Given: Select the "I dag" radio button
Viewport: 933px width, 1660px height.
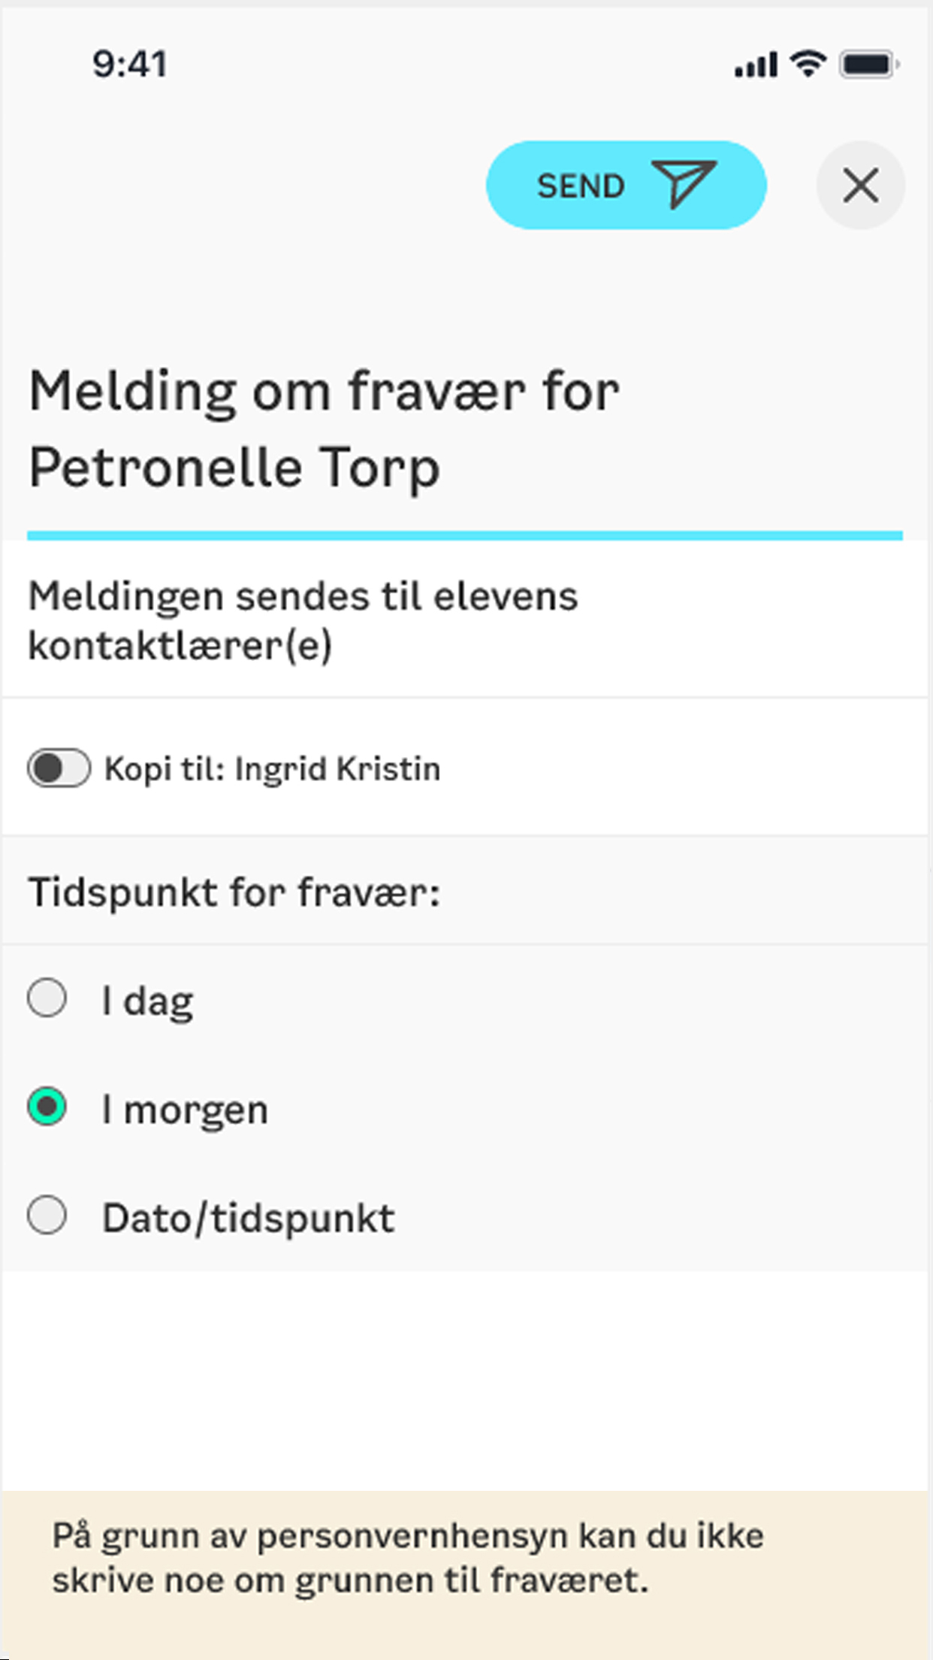Looking at the screenshot, I should click(47, 998).
